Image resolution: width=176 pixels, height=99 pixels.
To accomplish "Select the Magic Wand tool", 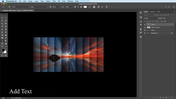I will [x=6, y=21].
